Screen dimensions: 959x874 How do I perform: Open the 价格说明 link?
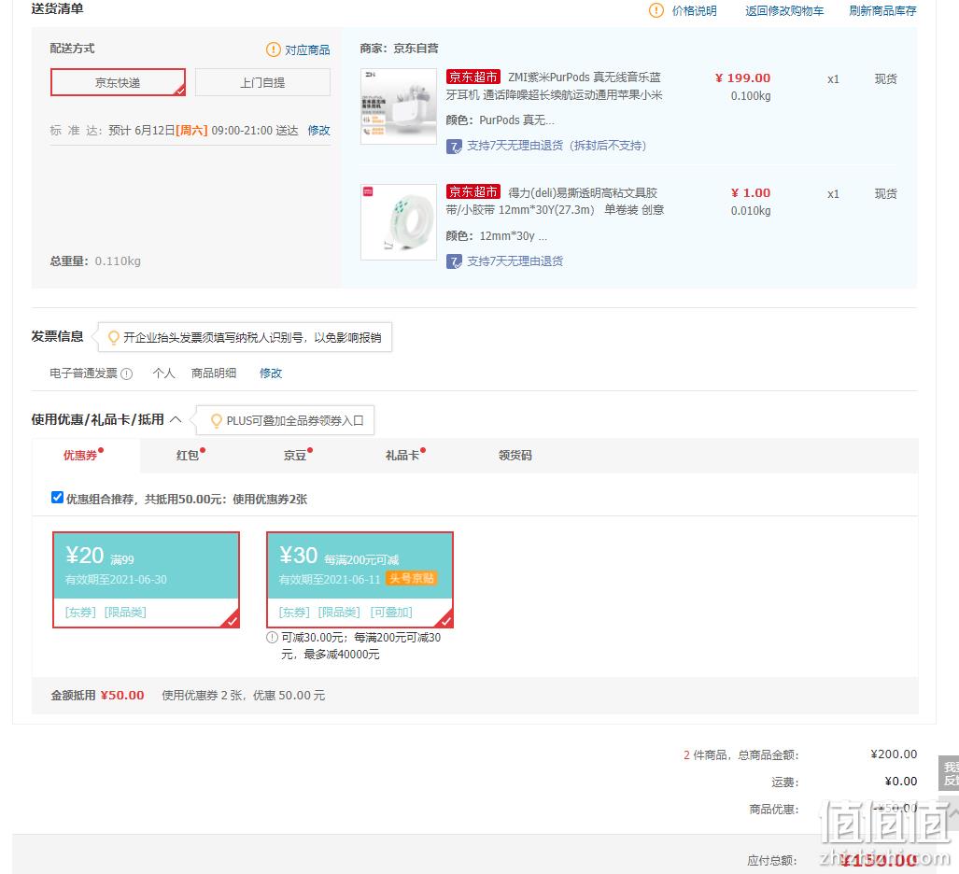coord(694,11)
